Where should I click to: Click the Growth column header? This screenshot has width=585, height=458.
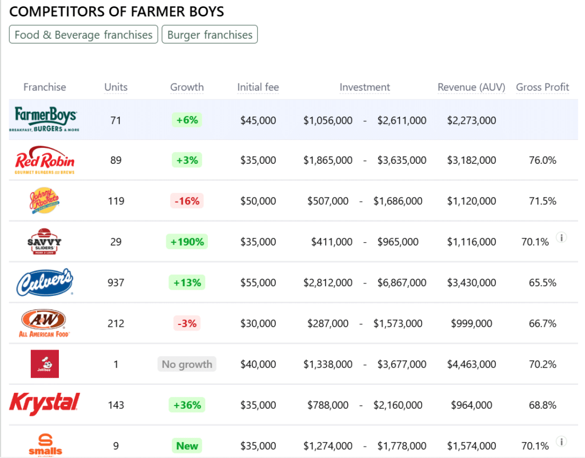coord(187,87)
